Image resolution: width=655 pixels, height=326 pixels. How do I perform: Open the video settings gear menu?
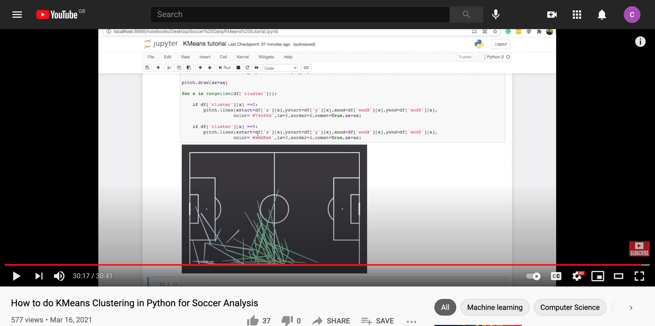[x=577, y=276]
